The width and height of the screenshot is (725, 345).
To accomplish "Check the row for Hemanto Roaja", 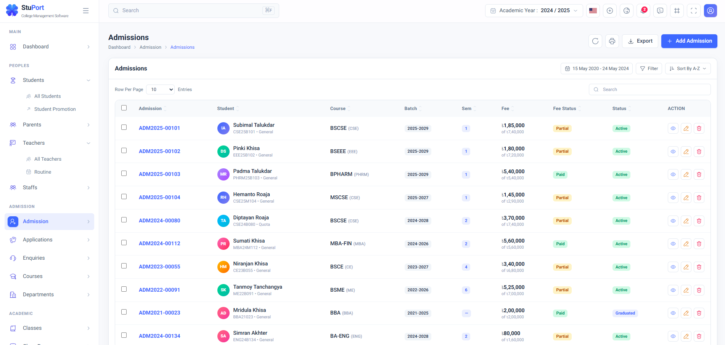I will coord(124,196).
